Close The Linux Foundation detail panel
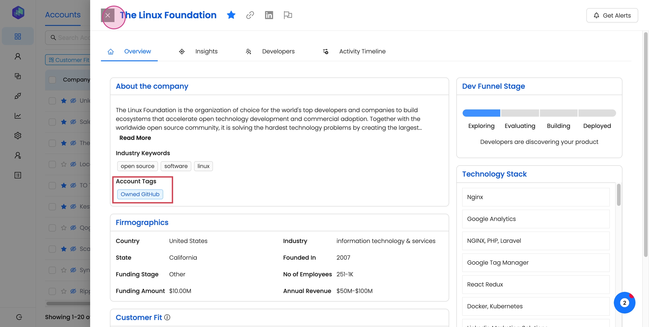Viewport: 649px width, 327px height. click(x=108, y=15)
